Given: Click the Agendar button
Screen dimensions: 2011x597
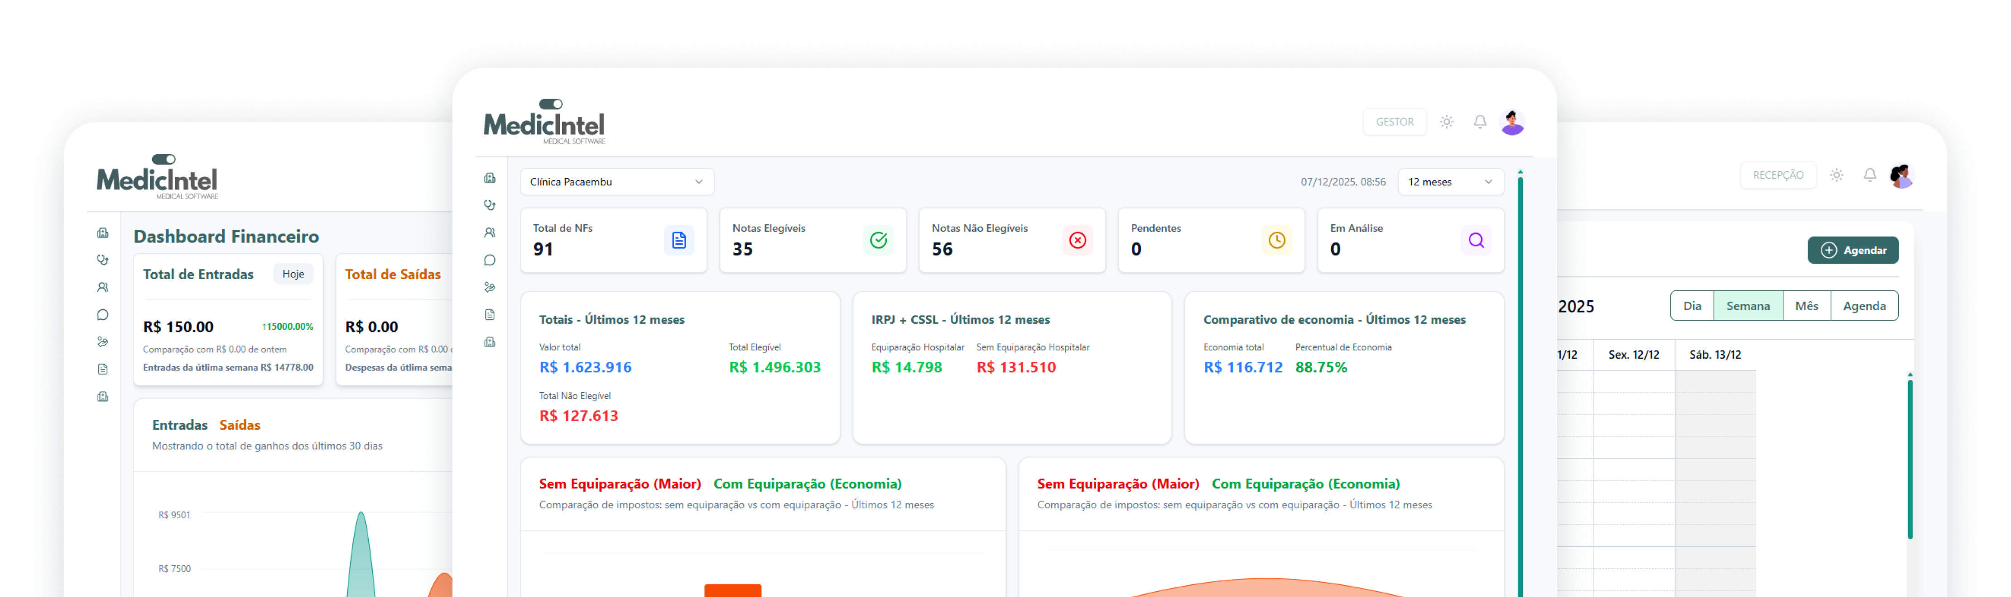Looking at the screenshot, I should tap(1852, 250).
